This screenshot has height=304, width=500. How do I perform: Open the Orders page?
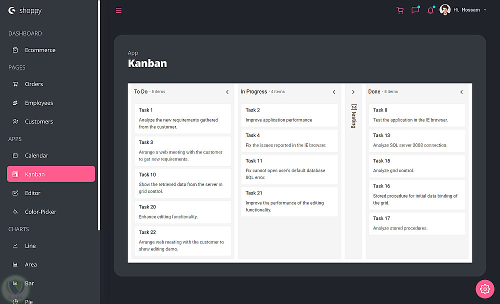(x=34, y=84)
